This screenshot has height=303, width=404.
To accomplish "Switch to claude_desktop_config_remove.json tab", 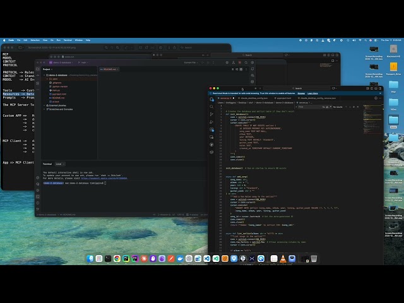I will 316,98.
